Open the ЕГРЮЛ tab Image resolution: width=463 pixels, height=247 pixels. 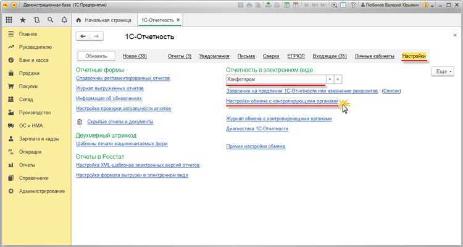point(296,56)
